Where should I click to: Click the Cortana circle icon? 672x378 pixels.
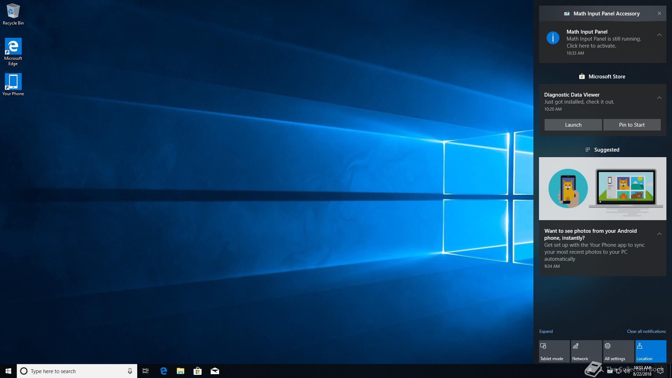pos(24,371)
